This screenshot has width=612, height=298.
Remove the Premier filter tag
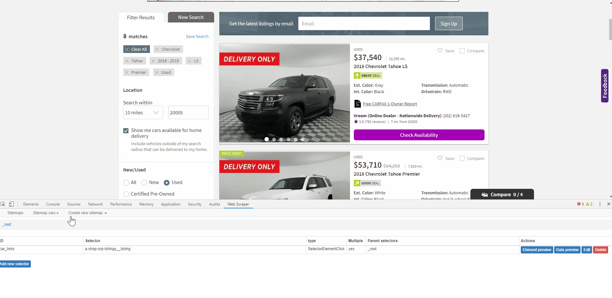point(127,73)
